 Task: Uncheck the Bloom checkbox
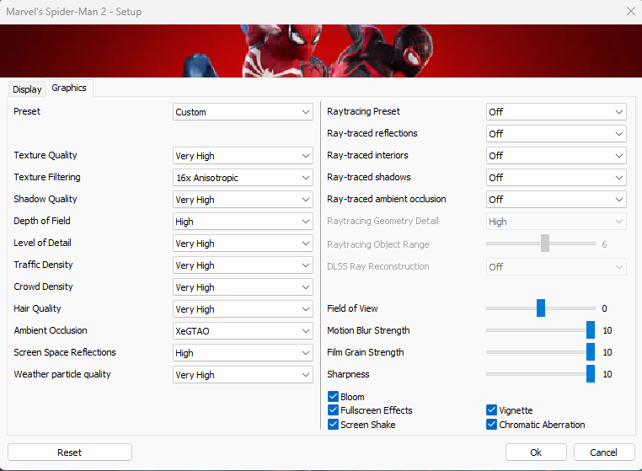334,397
